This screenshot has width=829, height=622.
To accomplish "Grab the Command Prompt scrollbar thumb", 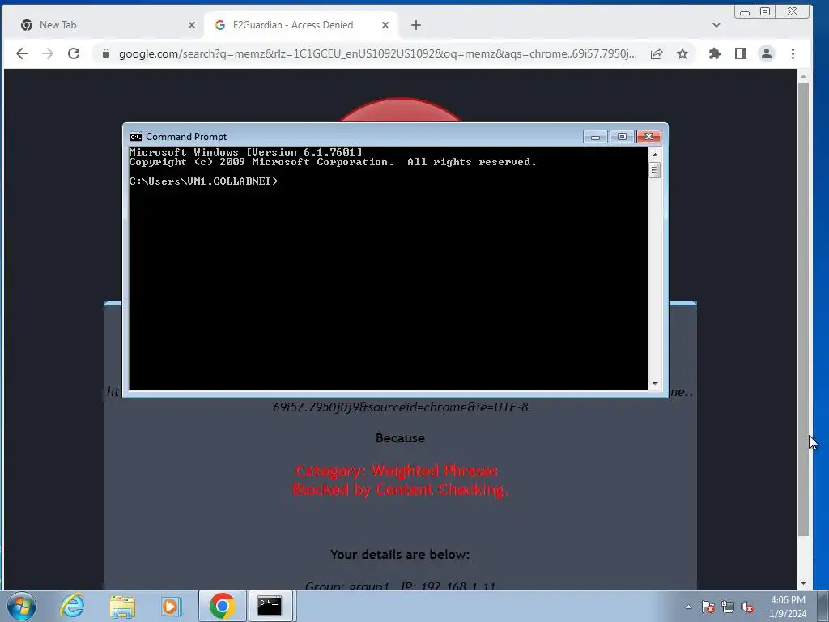I will point(654,170).
